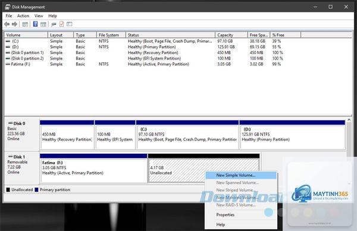Click the black Unallocated legend swatch
The image size is (357, 231).
coord(8,189)
